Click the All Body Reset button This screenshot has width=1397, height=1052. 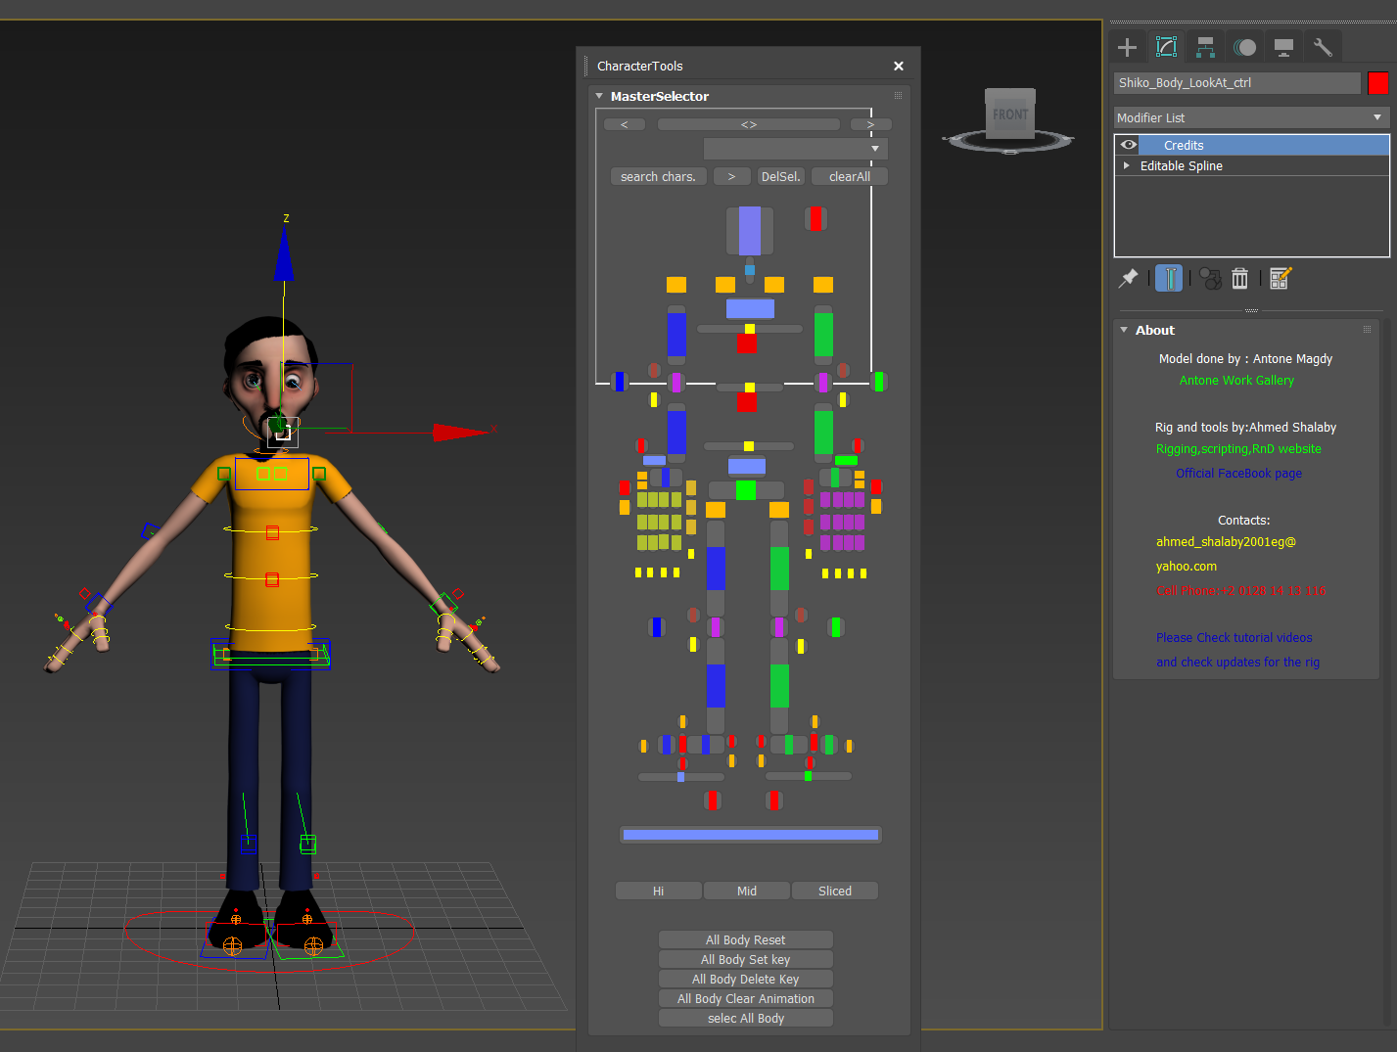[x=745, y=939]
